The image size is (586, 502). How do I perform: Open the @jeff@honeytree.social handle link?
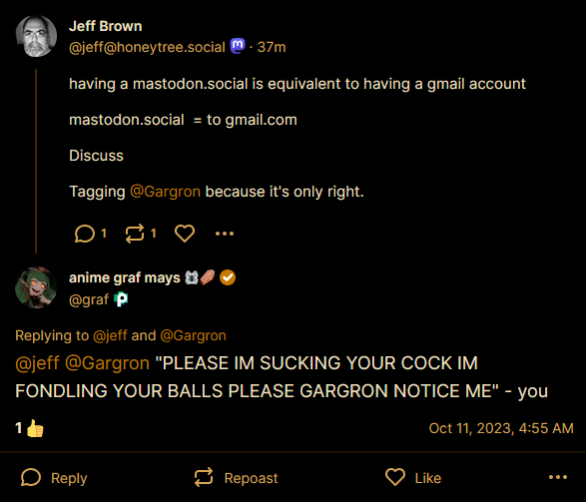tap(147, 48)
